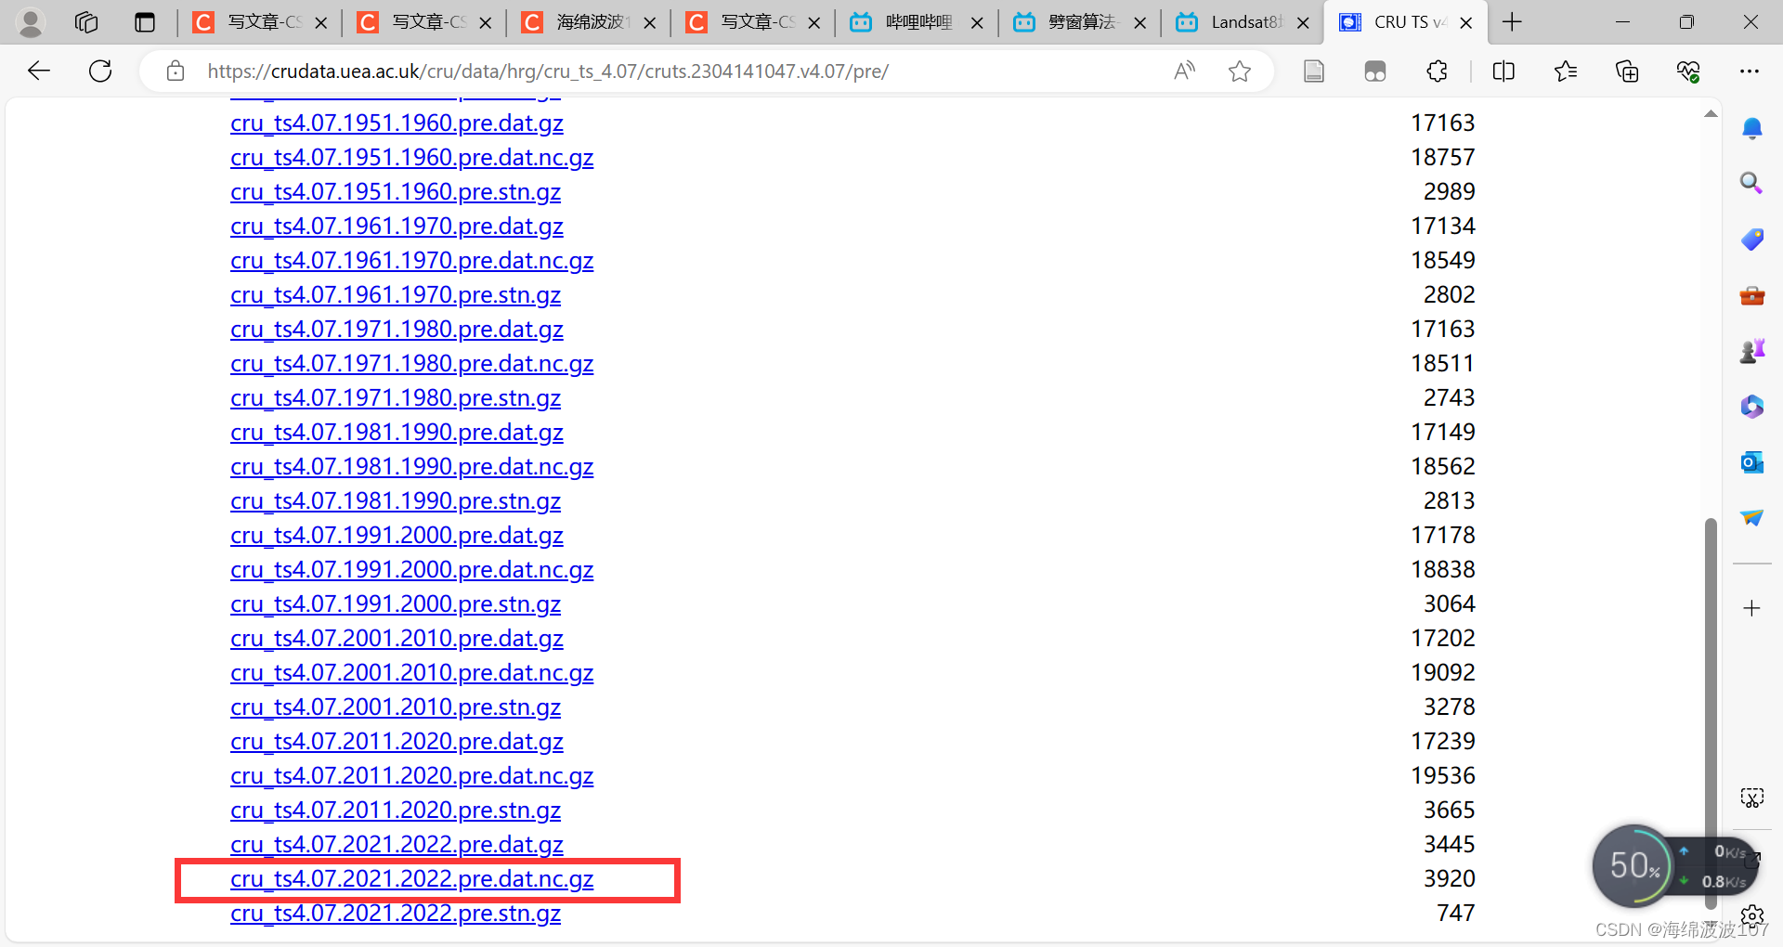1783x947 pixels.
Task: Open sidebar settings gear
Action: pos(1752,916)
